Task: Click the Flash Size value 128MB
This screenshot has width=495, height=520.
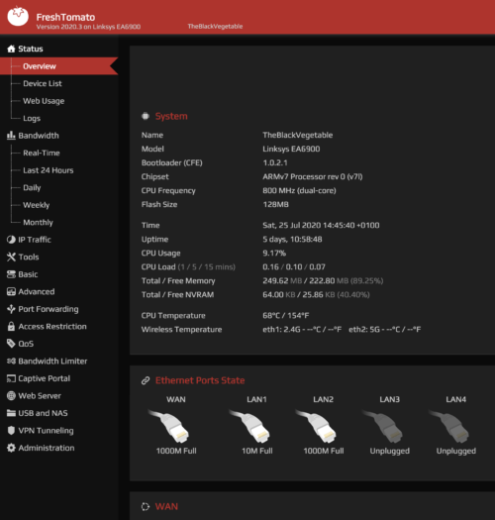Action: point(275,204)
